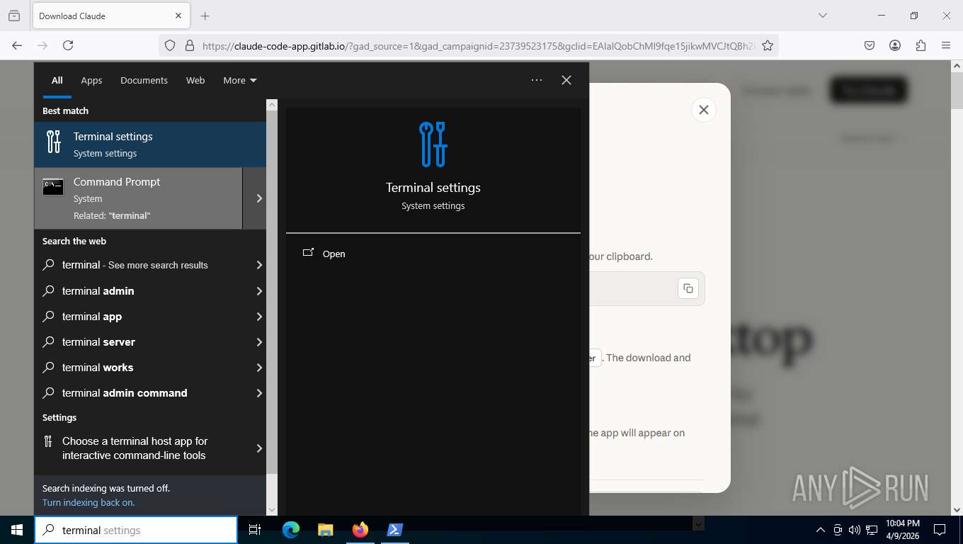This screenshot has height=544, width=963.
Task: Switch to the Apps search tab
Action: 91,80
